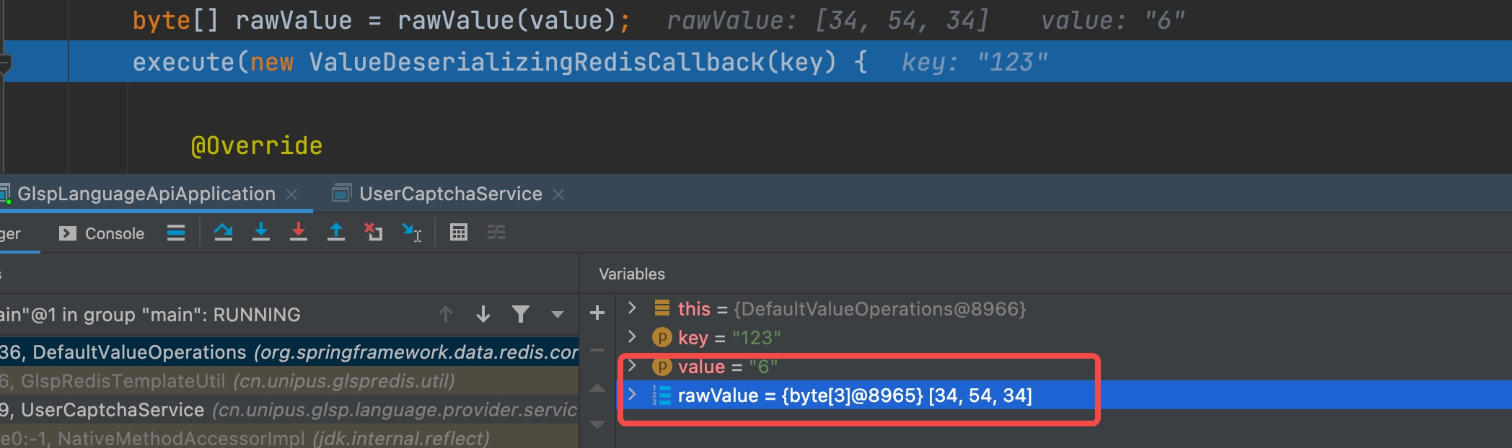1512x448 pixels.
Task: Select next frame with down arrow
Action: [483, 314]
